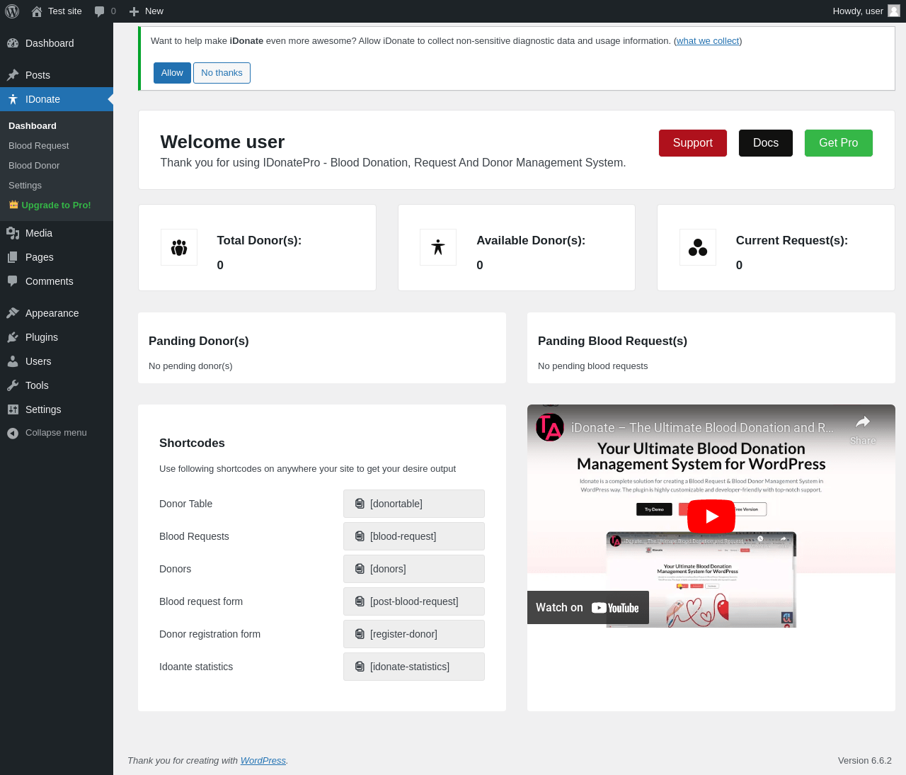Click the Media icon in sidebar
Screen dimensions: 906x775
coord(13,233)
